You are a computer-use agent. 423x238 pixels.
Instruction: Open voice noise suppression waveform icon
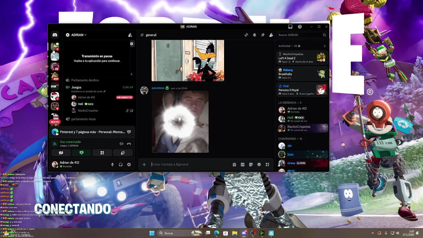121,144
